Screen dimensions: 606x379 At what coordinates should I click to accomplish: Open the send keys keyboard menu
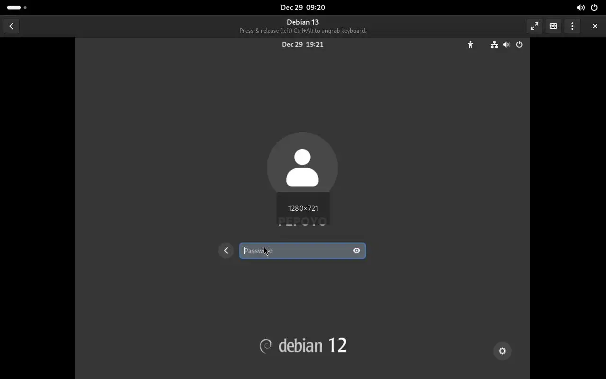(x=553, y=26)
